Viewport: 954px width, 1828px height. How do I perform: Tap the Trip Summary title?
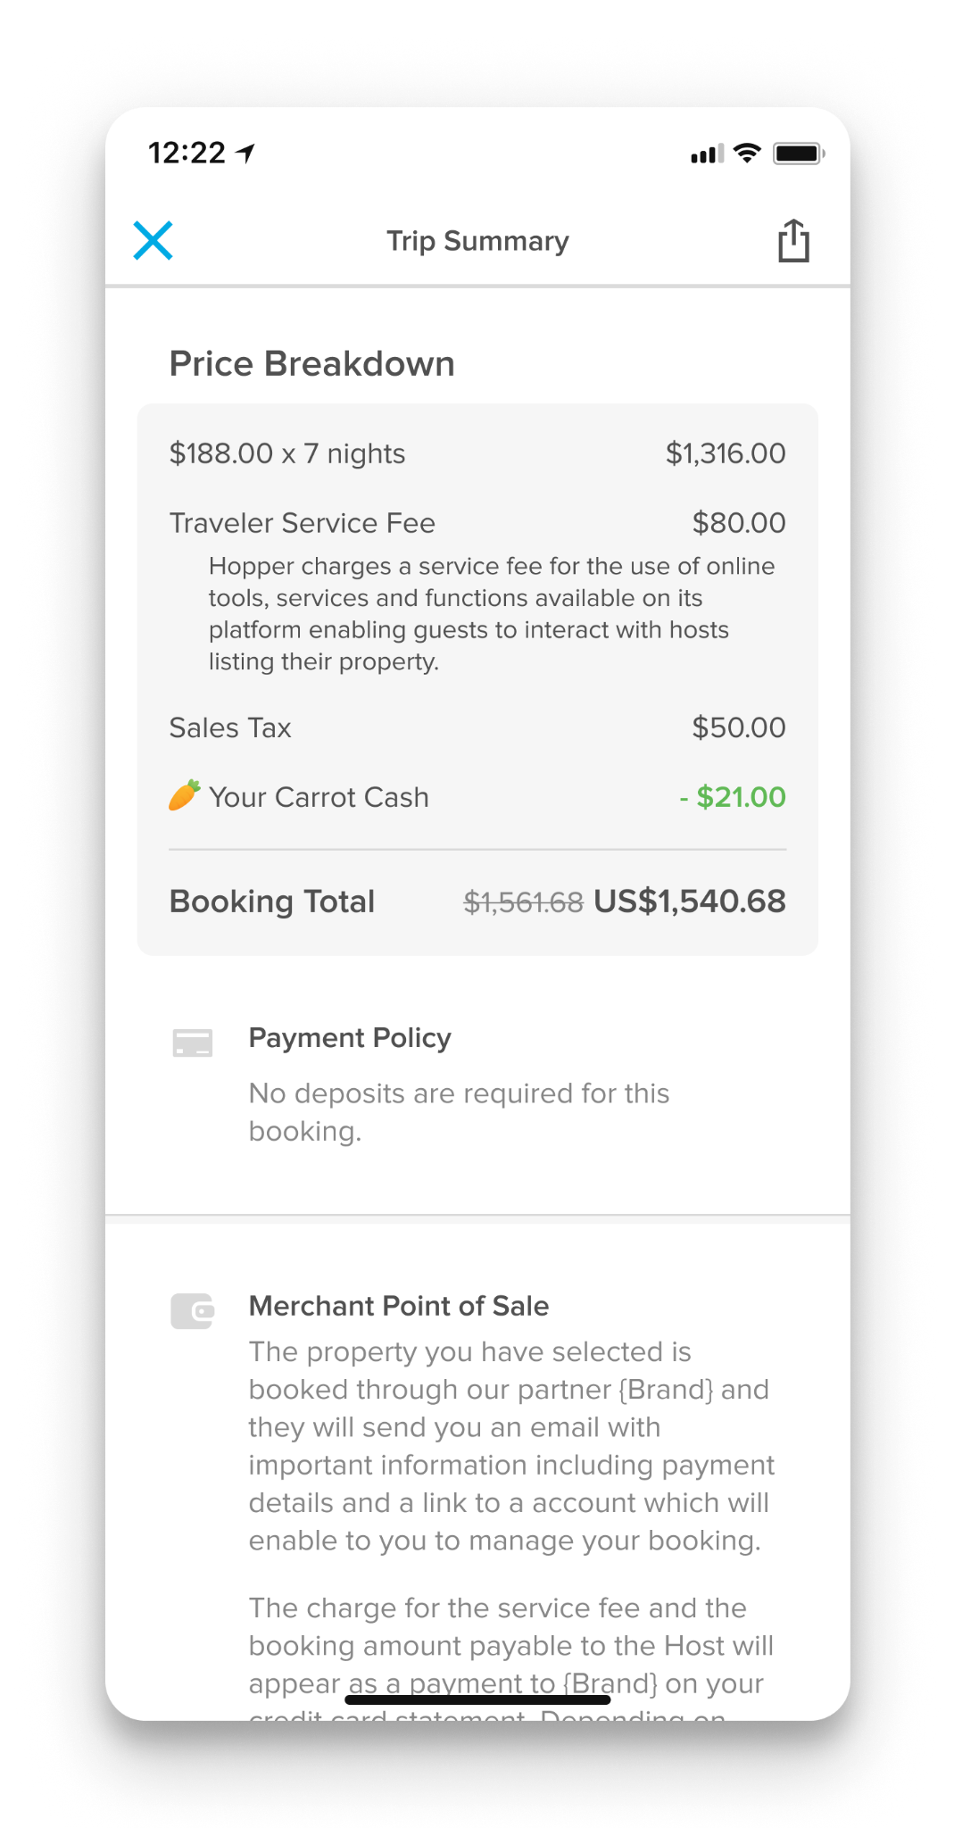coord(477,241)
